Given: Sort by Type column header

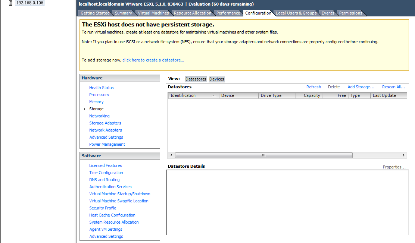Looking at the screenshot, I should (359, 95).
